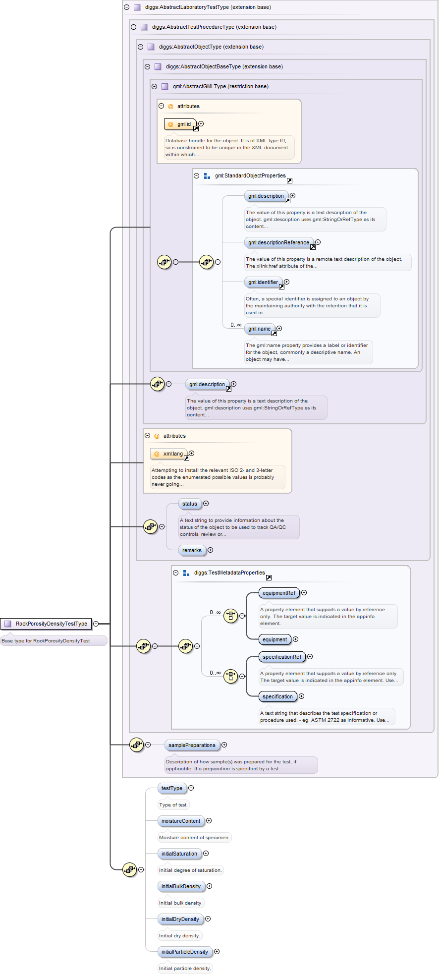Click the sequence compositor icon beside status element
Screen dimensions: 439x975
(150, 526)
